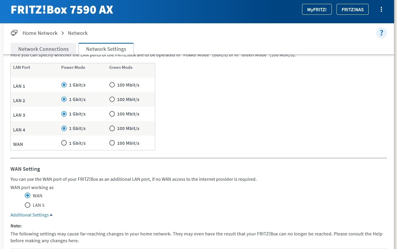
Task: Open the three-dot menu in the header
Action: tap(381, 9)
